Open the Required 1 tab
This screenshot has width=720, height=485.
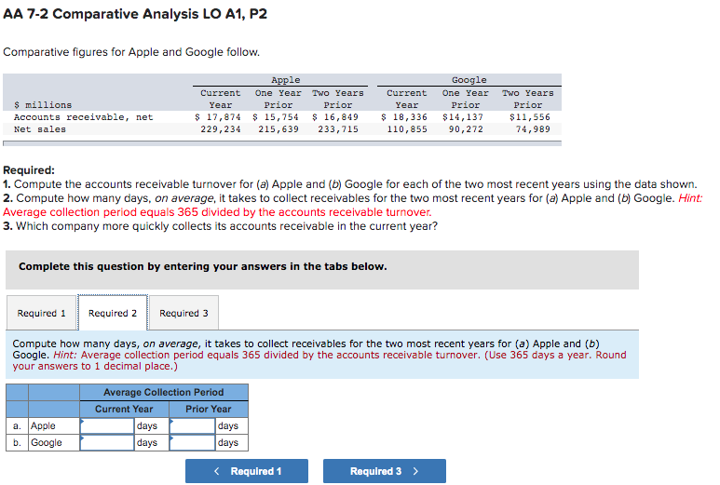click(41, 313)
